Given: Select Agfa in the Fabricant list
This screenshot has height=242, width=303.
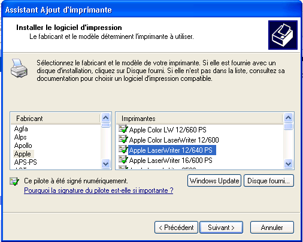Looking at the screenshot, I should tap(21, 129).
